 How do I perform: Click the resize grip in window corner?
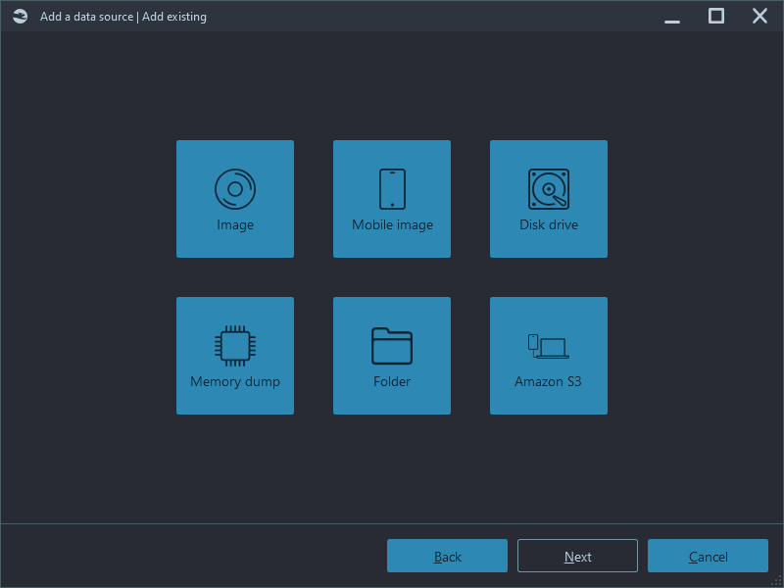776,581
